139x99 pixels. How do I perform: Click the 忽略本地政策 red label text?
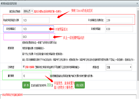coord(30,67)
